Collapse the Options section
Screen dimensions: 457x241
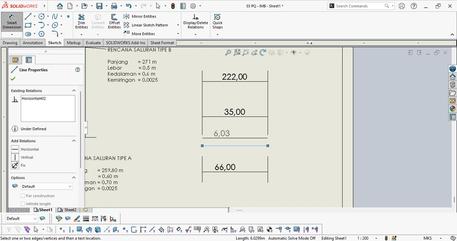pyautogui.click(x=74, y=178)
